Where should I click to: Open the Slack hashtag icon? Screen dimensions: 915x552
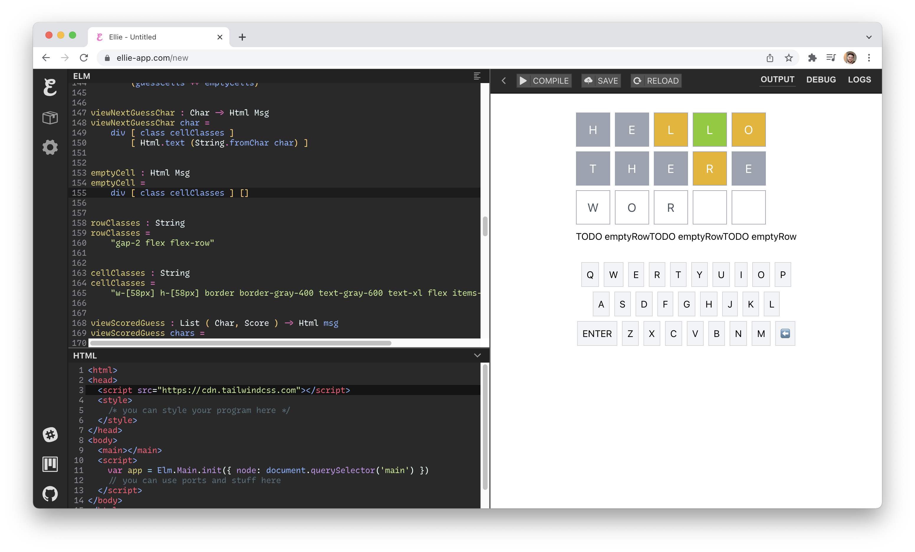click(50, 434)
